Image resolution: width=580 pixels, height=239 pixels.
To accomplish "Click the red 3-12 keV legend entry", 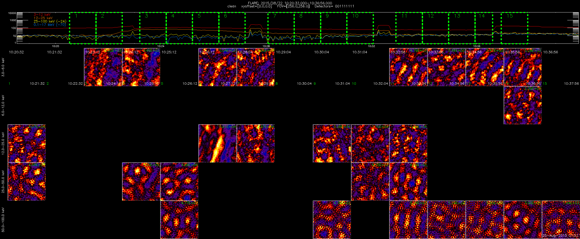I will click(x=42, y=15).
